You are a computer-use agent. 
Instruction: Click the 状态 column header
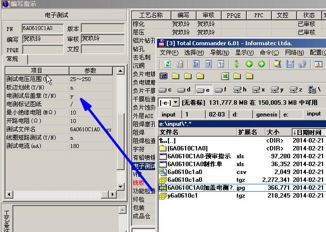(309, 15)
